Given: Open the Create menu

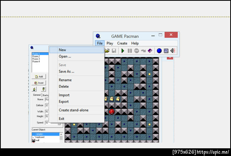Looking at the screenshot, I should point(122,44).
